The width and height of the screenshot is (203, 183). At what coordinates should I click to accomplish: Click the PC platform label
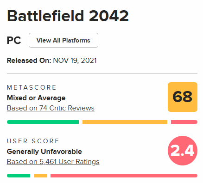click(x=14, y=40)
